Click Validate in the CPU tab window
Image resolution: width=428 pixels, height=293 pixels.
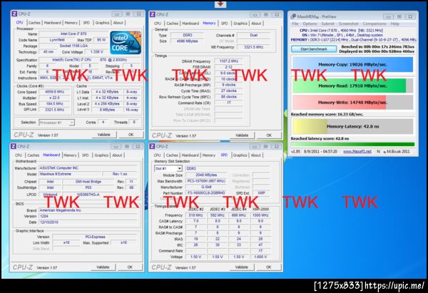point(104,135)
